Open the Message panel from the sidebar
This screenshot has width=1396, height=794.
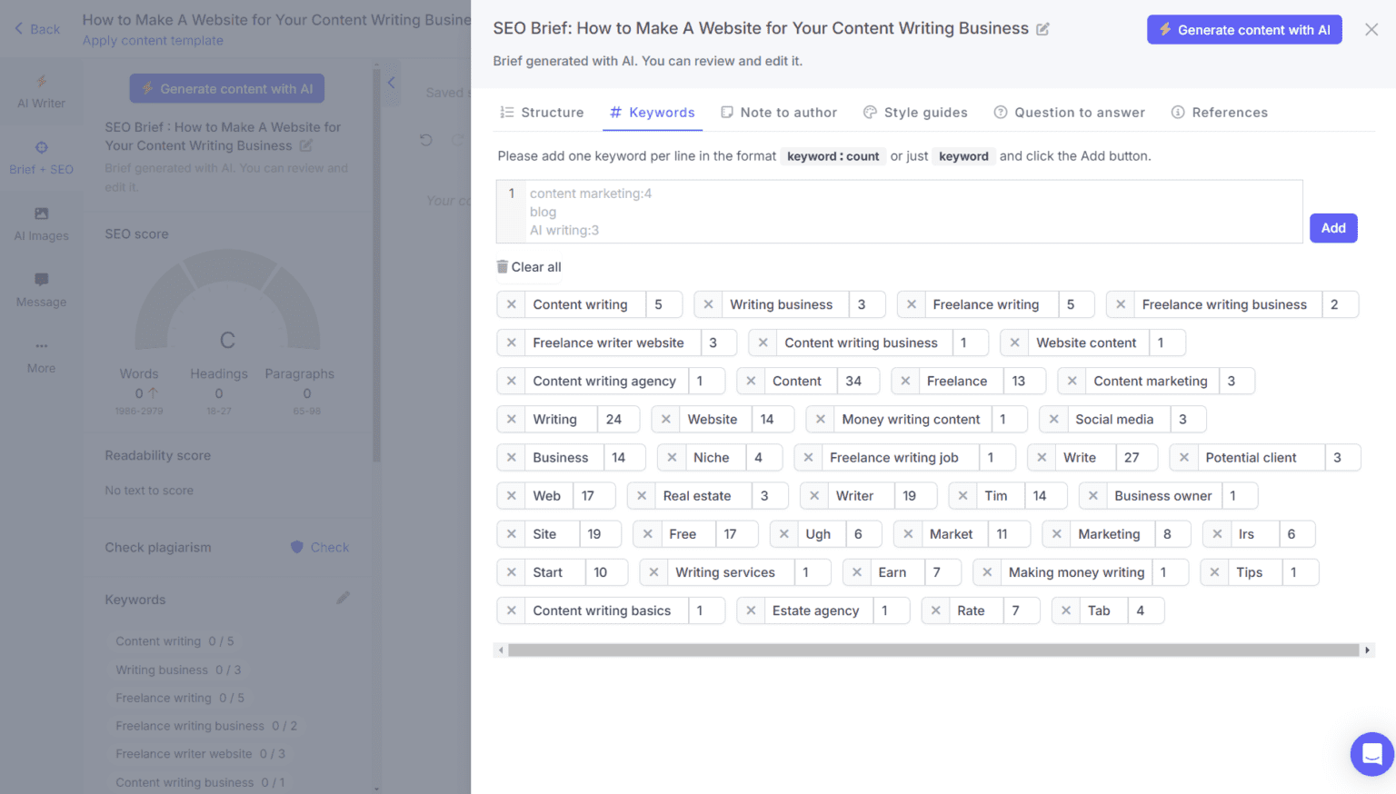41,289
